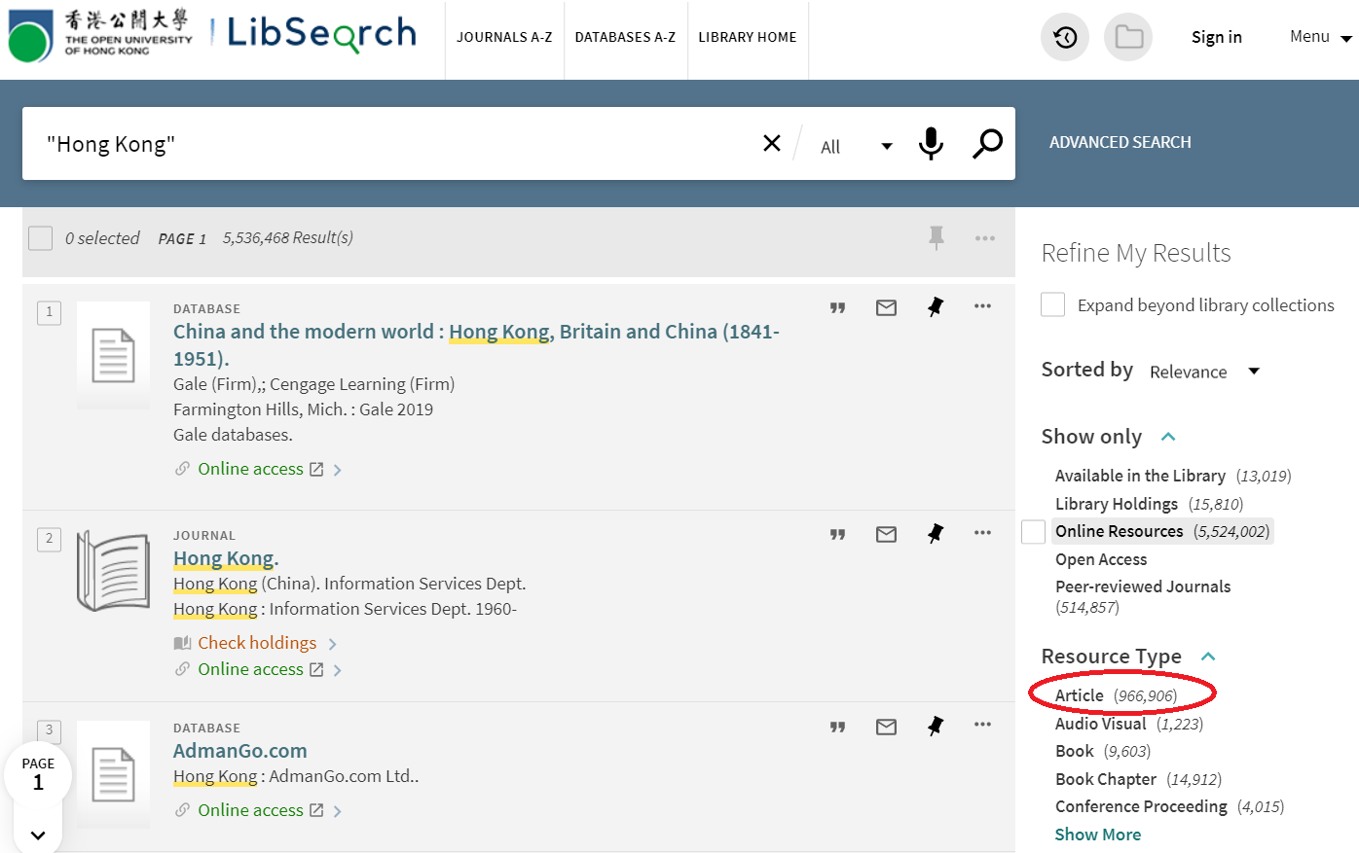
Task: Click document thumbnail of first database result
Action: tap(113, 355)
